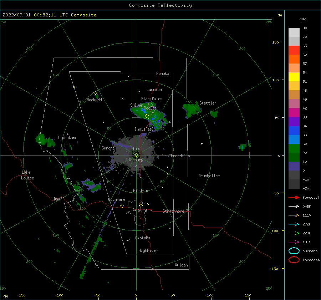Viewport: 321px width, 300px height.
Task: Click the Stettler city label
Action: [208, 103]
